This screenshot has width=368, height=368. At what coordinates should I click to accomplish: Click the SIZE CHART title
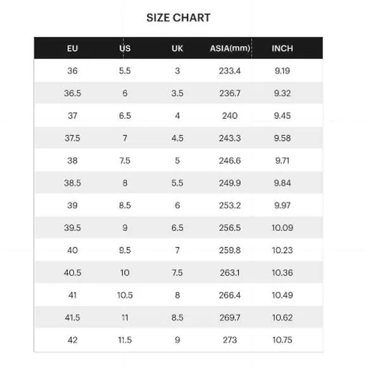point(178,18)
